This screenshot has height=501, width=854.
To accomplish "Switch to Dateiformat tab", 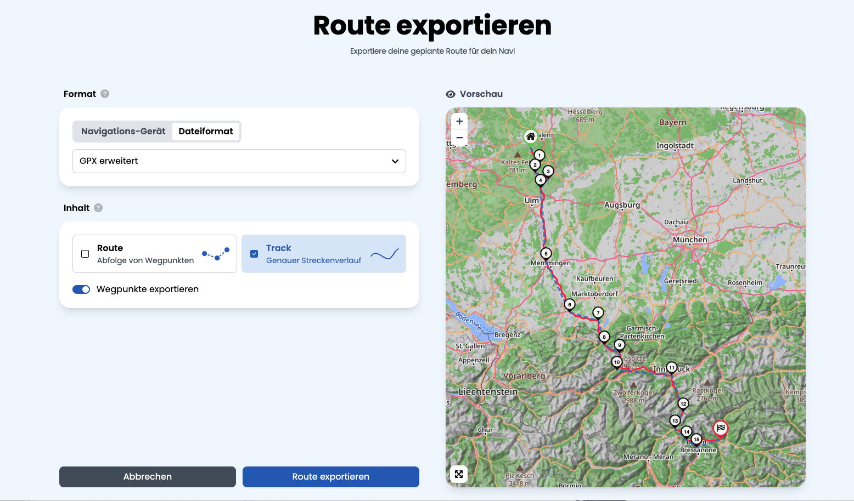I will coord(206,132).
